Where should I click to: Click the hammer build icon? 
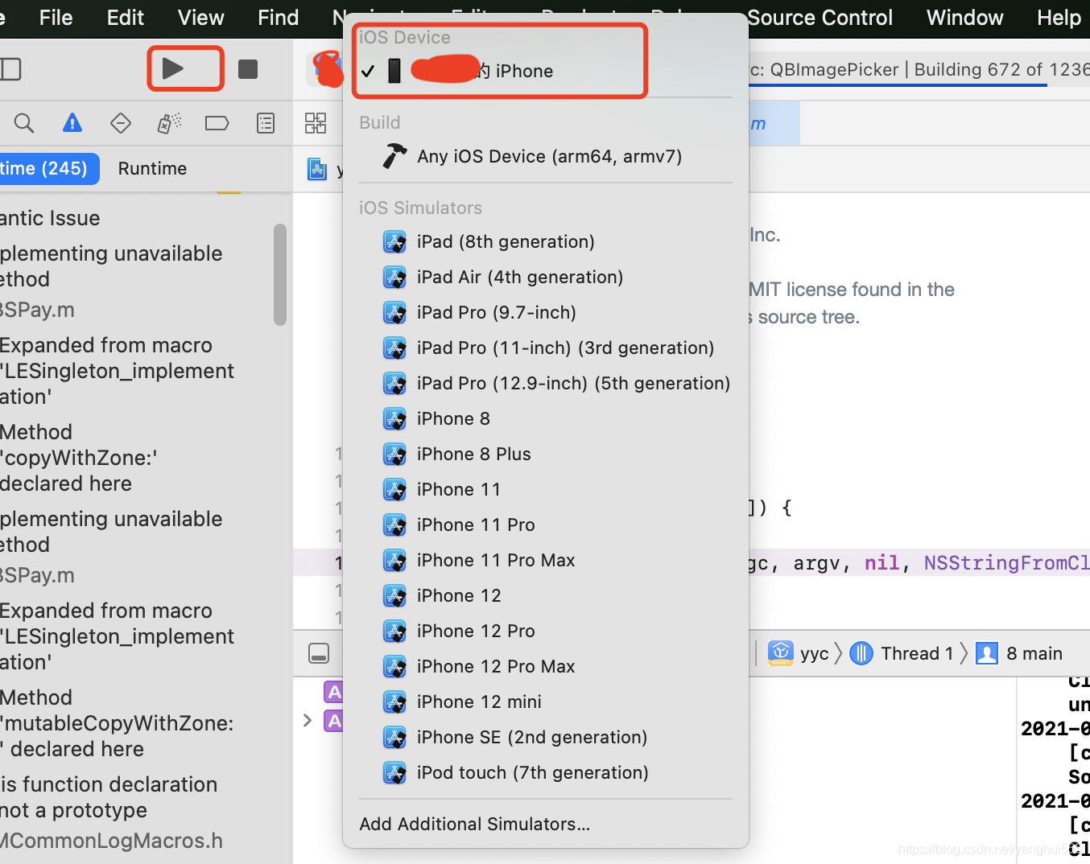394,156
